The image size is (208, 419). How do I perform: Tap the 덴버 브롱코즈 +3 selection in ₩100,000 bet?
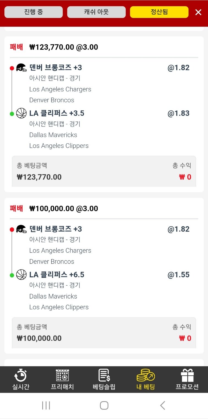pyautogui.click(x=56, y=229)
